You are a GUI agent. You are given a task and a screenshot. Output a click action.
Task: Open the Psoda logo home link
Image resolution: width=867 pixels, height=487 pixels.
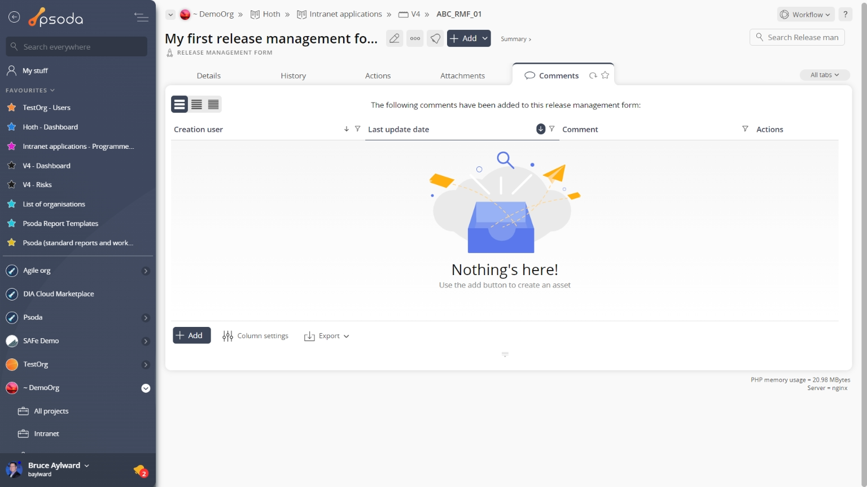pyautogui.click(x=56, y=18)
